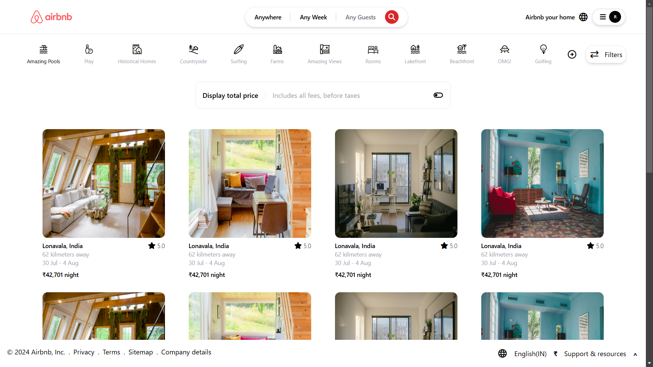Expand Support & resources chevron
Viewport: 653px width, 367px height.
coord(635,354)
